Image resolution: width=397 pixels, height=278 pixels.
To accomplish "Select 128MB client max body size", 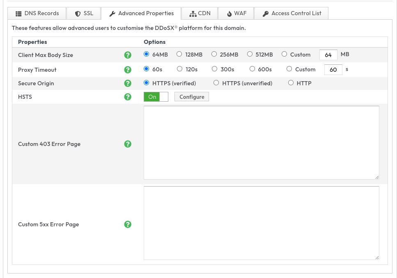I will 179,54.
